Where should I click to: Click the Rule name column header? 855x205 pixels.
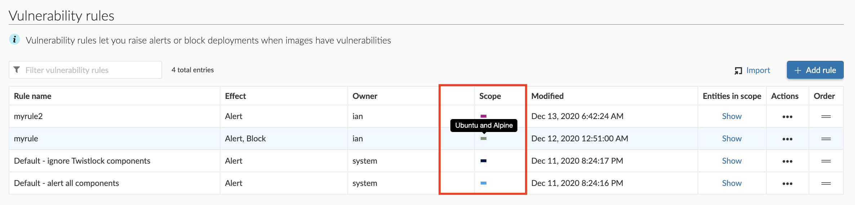tap(32, 96)
